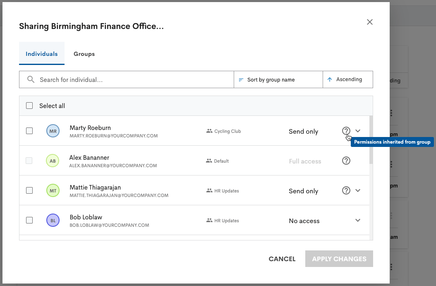Click the search magnifier icon
Image resolution: width=436 pixels, height=286 pixels.
(x=31, y=79)
